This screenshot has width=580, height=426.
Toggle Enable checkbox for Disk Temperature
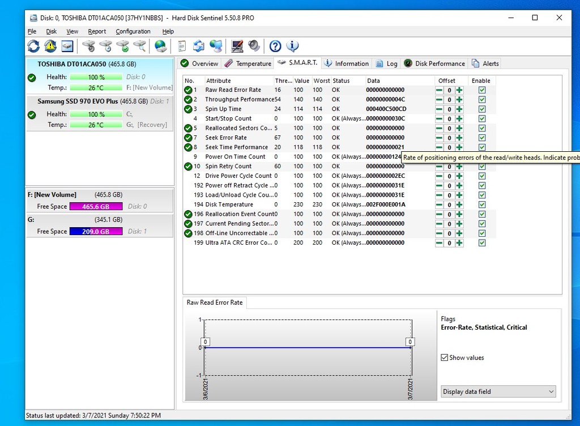tap(482, 205)
